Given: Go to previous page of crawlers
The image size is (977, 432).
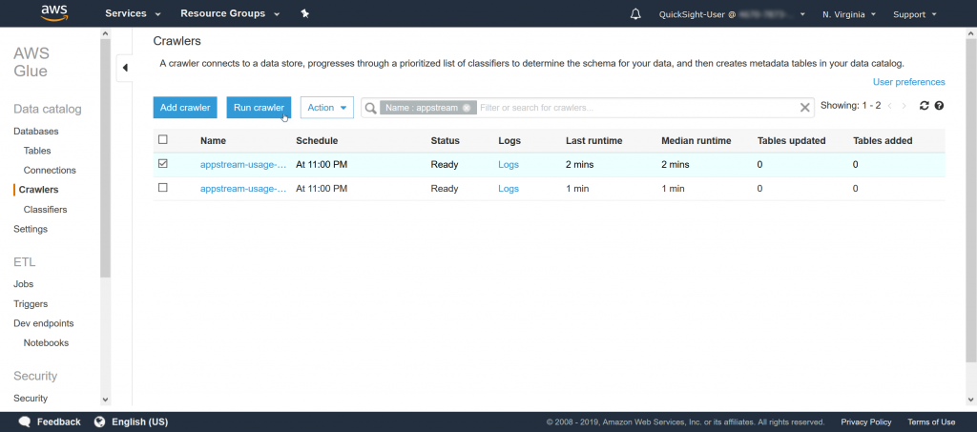Looking at the screenshot, I should coord(890,106).
